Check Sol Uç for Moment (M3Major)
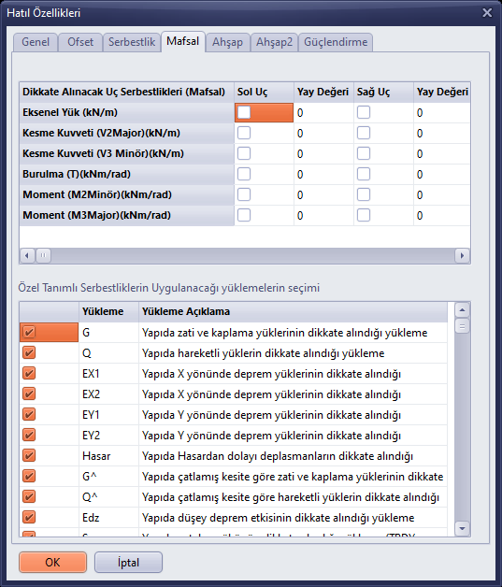 coord(244,215)
